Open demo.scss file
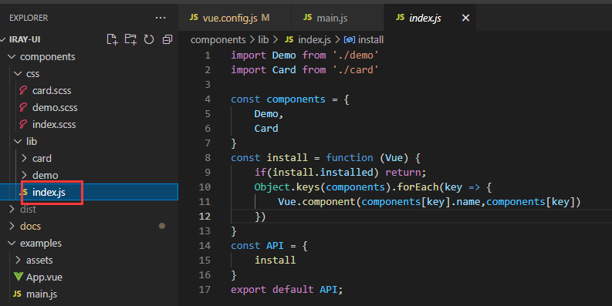The height and width of the screenshot is (306, 612). [55, 108]
